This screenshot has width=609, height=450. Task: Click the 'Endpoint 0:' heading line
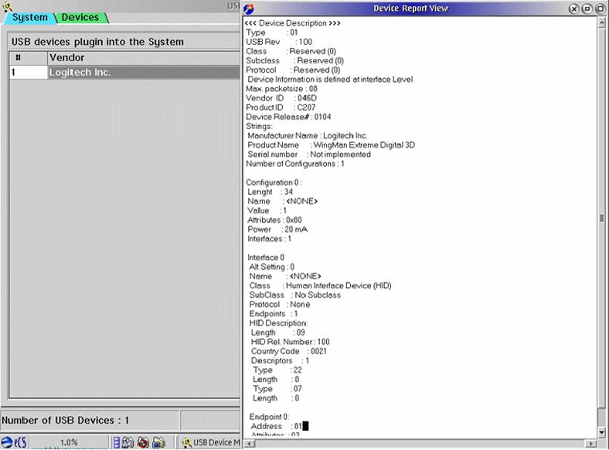[269, 417]
